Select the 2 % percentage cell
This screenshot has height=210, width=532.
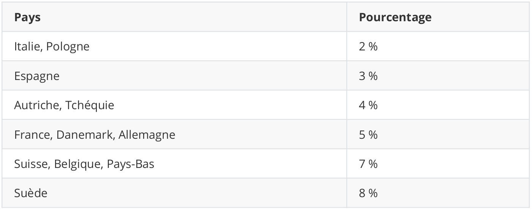click(x=368, y=47)
